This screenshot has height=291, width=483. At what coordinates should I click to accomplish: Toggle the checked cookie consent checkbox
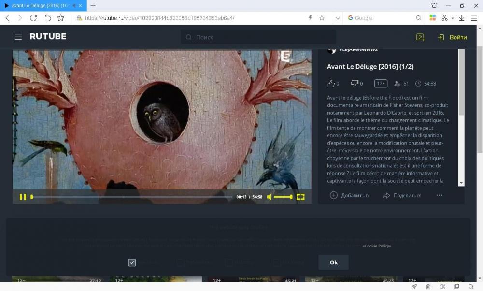132,262
